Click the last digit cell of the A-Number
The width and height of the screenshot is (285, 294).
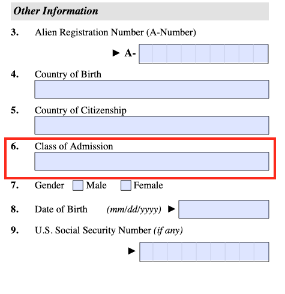pyautogui.click(x=261, y=54)
